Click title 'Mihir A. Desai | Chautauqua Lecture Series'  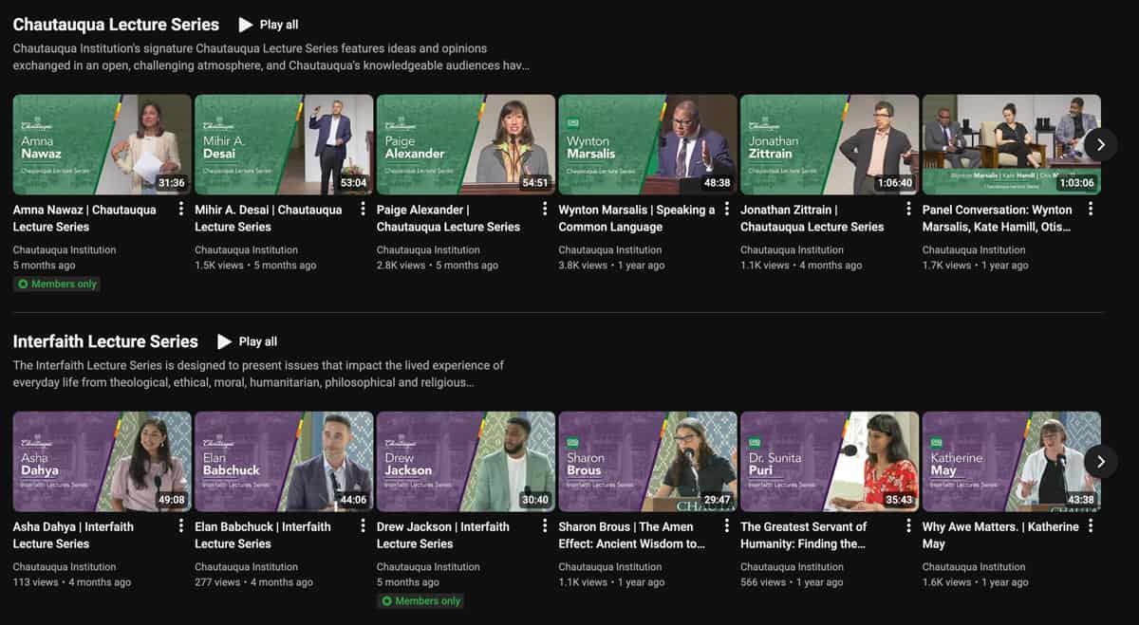[269, 218]
